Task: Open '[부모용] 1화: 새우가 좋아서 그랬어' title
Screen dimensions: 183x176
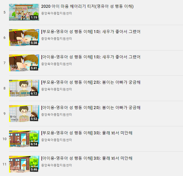Action: (x=91, y=32)
